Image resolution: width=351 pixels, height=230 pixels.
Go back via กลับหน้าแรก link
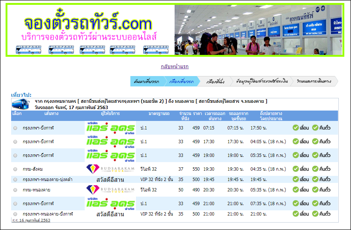coord(175,66)
